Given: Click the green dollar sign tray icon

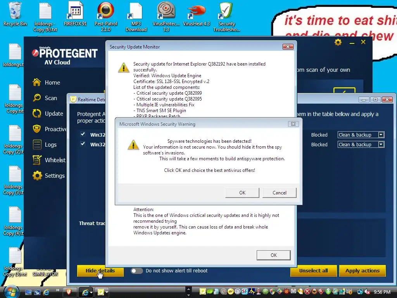Looking at the screenshot, I should point(328,292).
